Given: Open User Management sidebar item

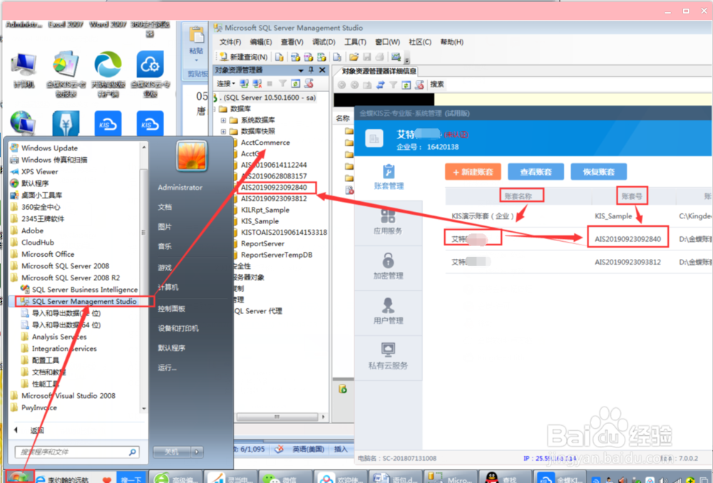Looking at the screenshot, I should pos(388,312).
